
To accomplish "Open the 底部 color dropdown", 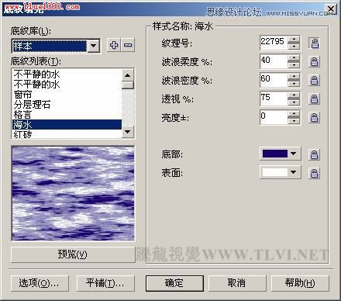I will coord(293,154).
